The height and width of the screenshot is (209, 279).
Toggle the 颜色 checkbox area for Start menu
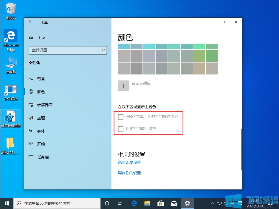(x=120, y=117)
